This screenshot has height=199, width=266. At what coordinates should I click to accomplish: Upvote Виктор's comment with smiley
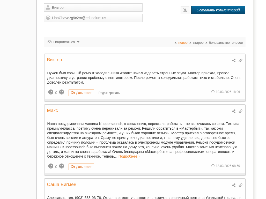click(51, 92)
